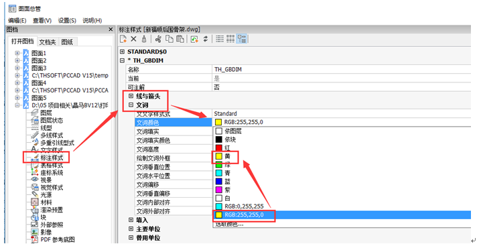Expand the 主要单位 section
The width and height of the screenshot is (481, 244).
coord(131,229)
